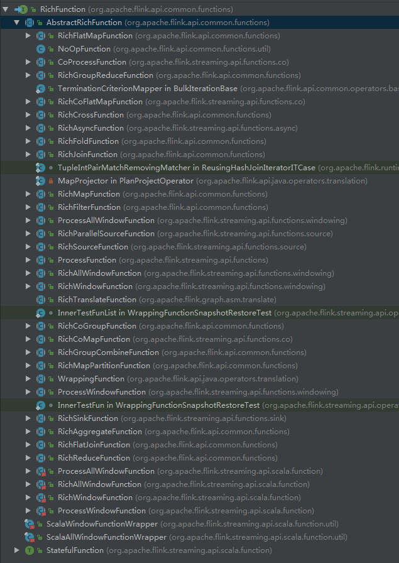This screenshot has height=563, width=399.
Task: Click the abstract class icon of RichJoinFunction
Action: 41,155
